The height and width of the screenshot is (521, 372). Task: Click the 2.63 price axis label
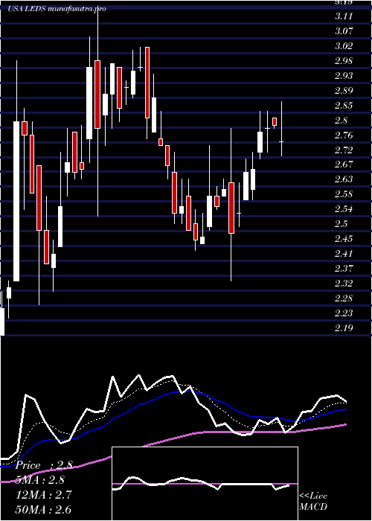coord(344,179)
